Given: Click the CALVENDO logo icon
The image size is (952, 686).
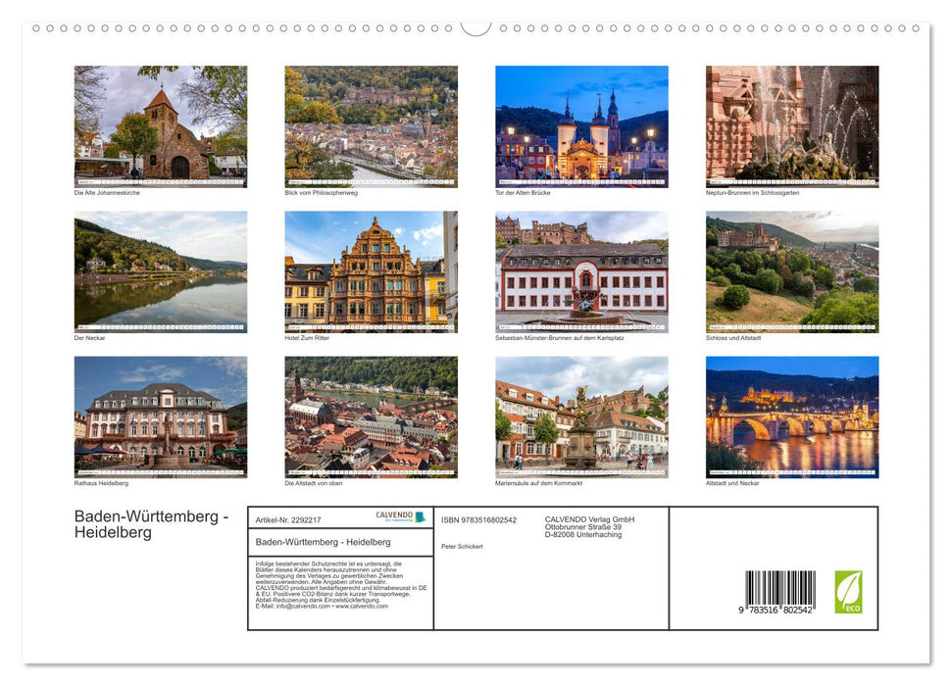Looking at the screenshot, I should click(401, 516).
